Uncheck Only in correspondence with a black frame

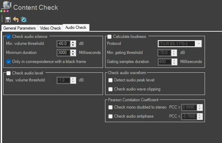pos(9,62)
